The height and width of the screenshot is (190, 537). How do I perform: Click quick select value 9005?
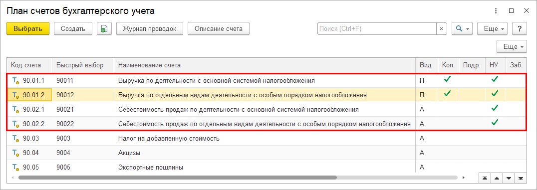point(63,168)
